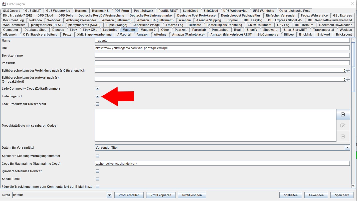The image size is (357, 201).
Task: Enable Füge die Trackingnummer dem Kommentarfeld checkbox
Action: [97, 186]
